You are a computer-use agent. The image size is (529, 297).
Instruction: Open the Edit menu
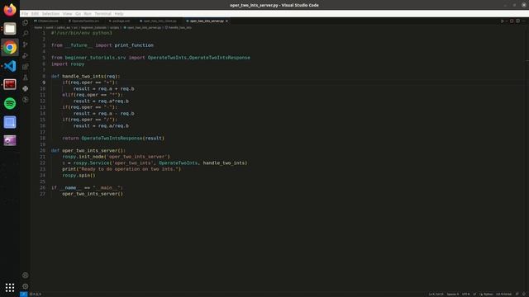(x=35, y=14)
